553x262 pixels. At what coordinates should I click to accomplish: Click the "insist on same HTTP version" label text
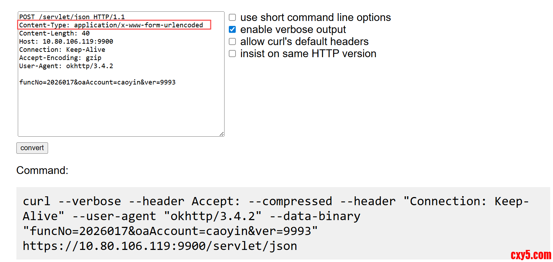308,54
